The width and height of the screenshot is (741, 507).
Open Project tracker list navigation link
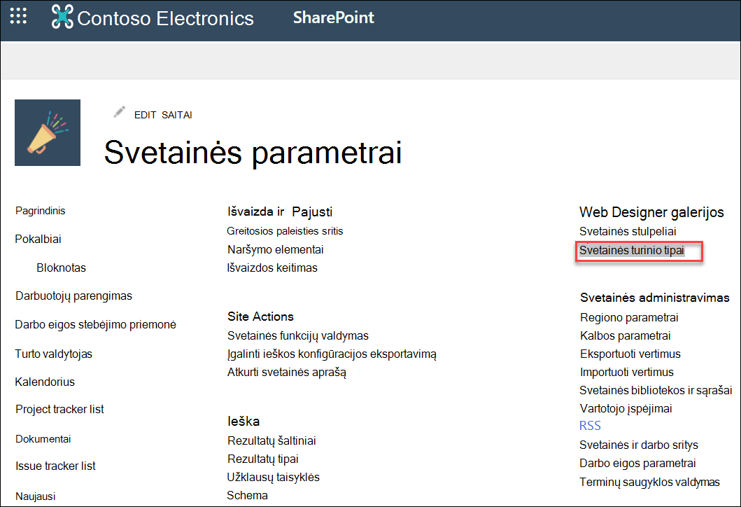coord(59,410)
